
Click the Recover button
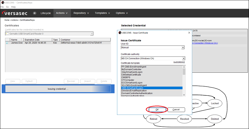click(x=71, y=81)
